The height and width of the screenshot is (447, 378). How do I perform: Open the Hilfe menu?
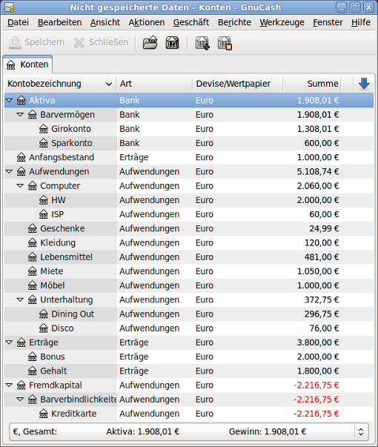click(x=361, y=22)
